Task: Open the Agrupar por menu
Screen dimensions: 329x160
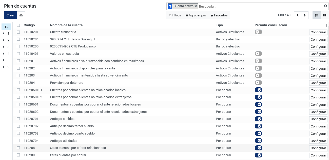Action: pos(196,15)
